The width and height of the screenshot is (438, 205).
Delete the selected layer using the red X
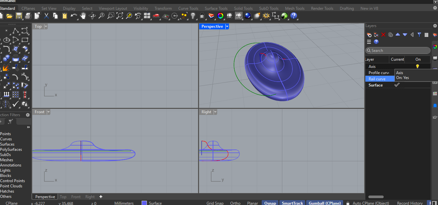coord(383,35)
